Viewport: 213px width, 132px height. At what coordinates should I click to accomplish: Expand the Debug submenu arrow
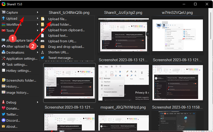(37, 102)
